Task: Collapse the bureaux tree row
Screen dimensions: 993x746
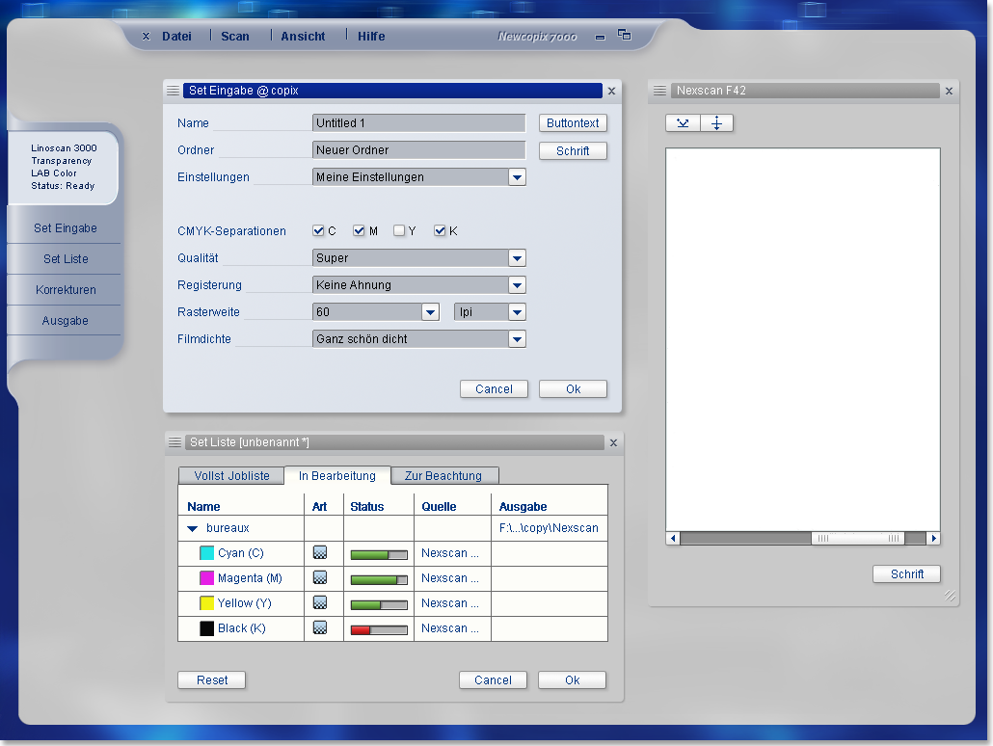Action: [193, 528]
